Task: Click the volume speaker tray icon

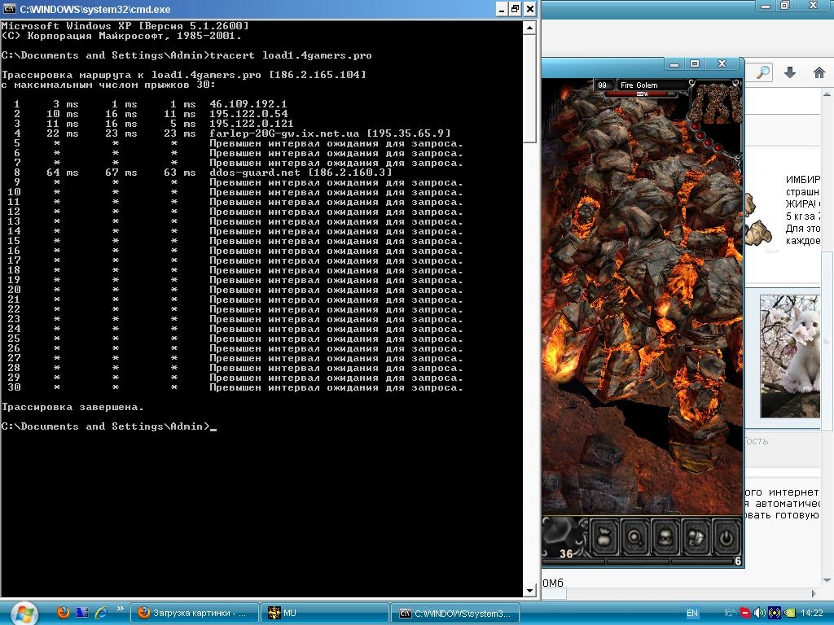Action: [x=759, y=613]
